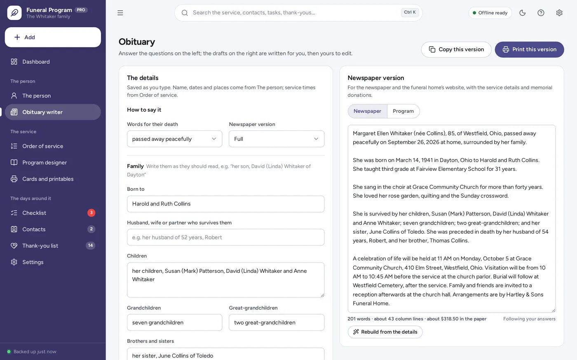Open the Dashboard page
The height and width of the screenshot is (360, 577).
53,62
